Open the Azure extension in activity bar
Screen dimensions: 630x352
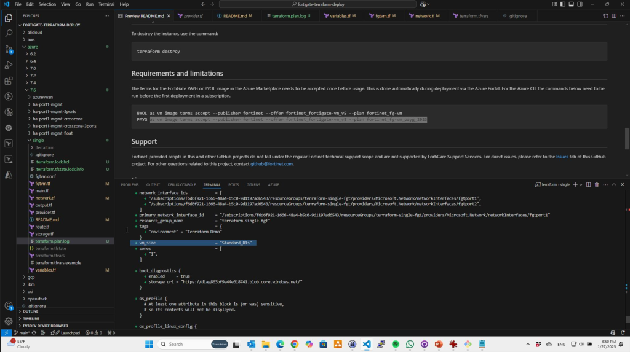click(x=9, y=176)
